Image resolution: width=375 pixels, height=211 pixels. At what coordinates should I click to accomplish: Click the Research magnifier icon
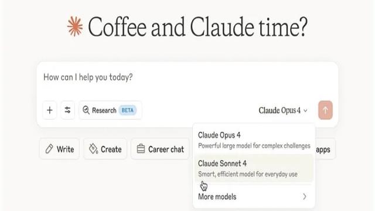click(x=86, y=110)
